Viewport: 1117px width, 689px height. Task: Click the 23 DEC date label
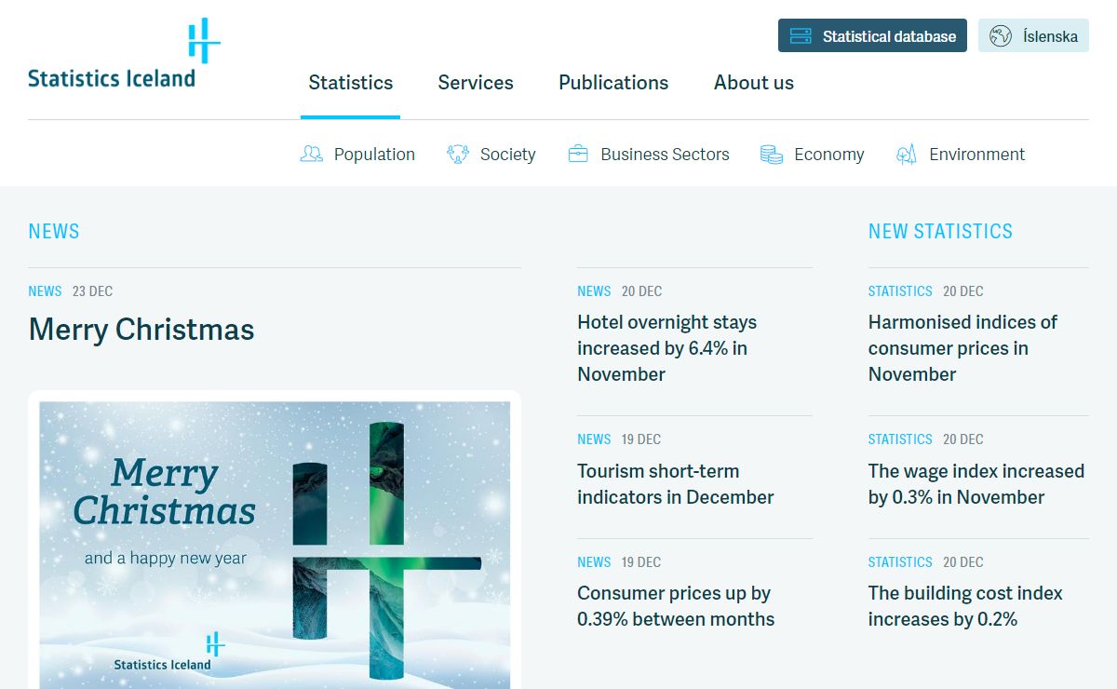92,291
